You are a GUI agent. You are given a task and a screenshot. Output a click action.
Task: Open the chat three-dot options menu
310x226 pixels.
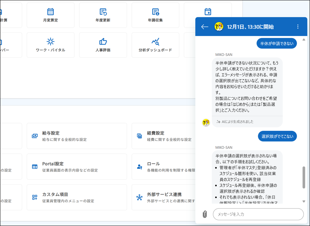[298, 27]
